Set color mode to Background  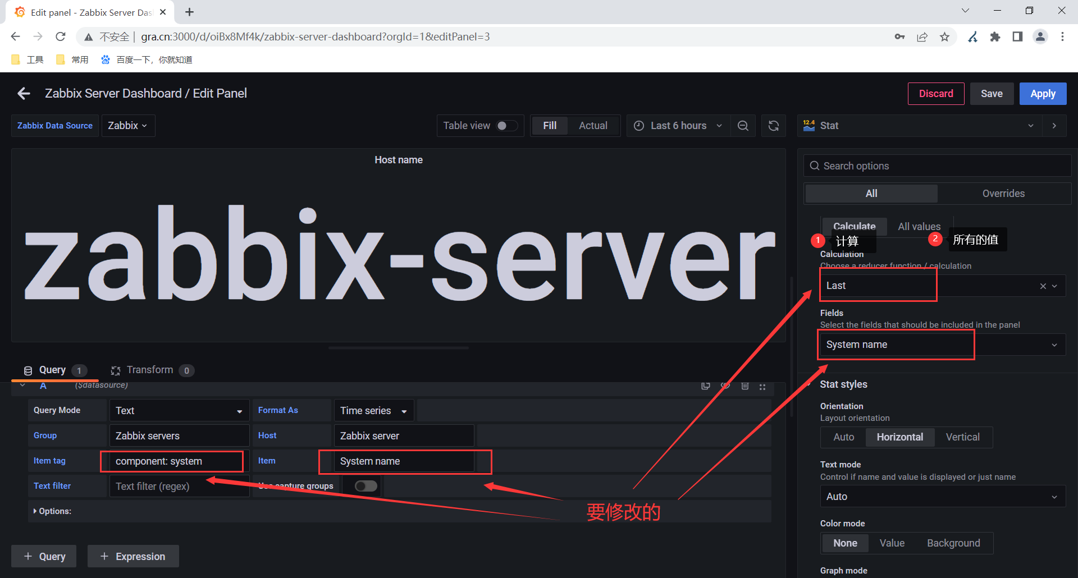(x=953, y=543)
